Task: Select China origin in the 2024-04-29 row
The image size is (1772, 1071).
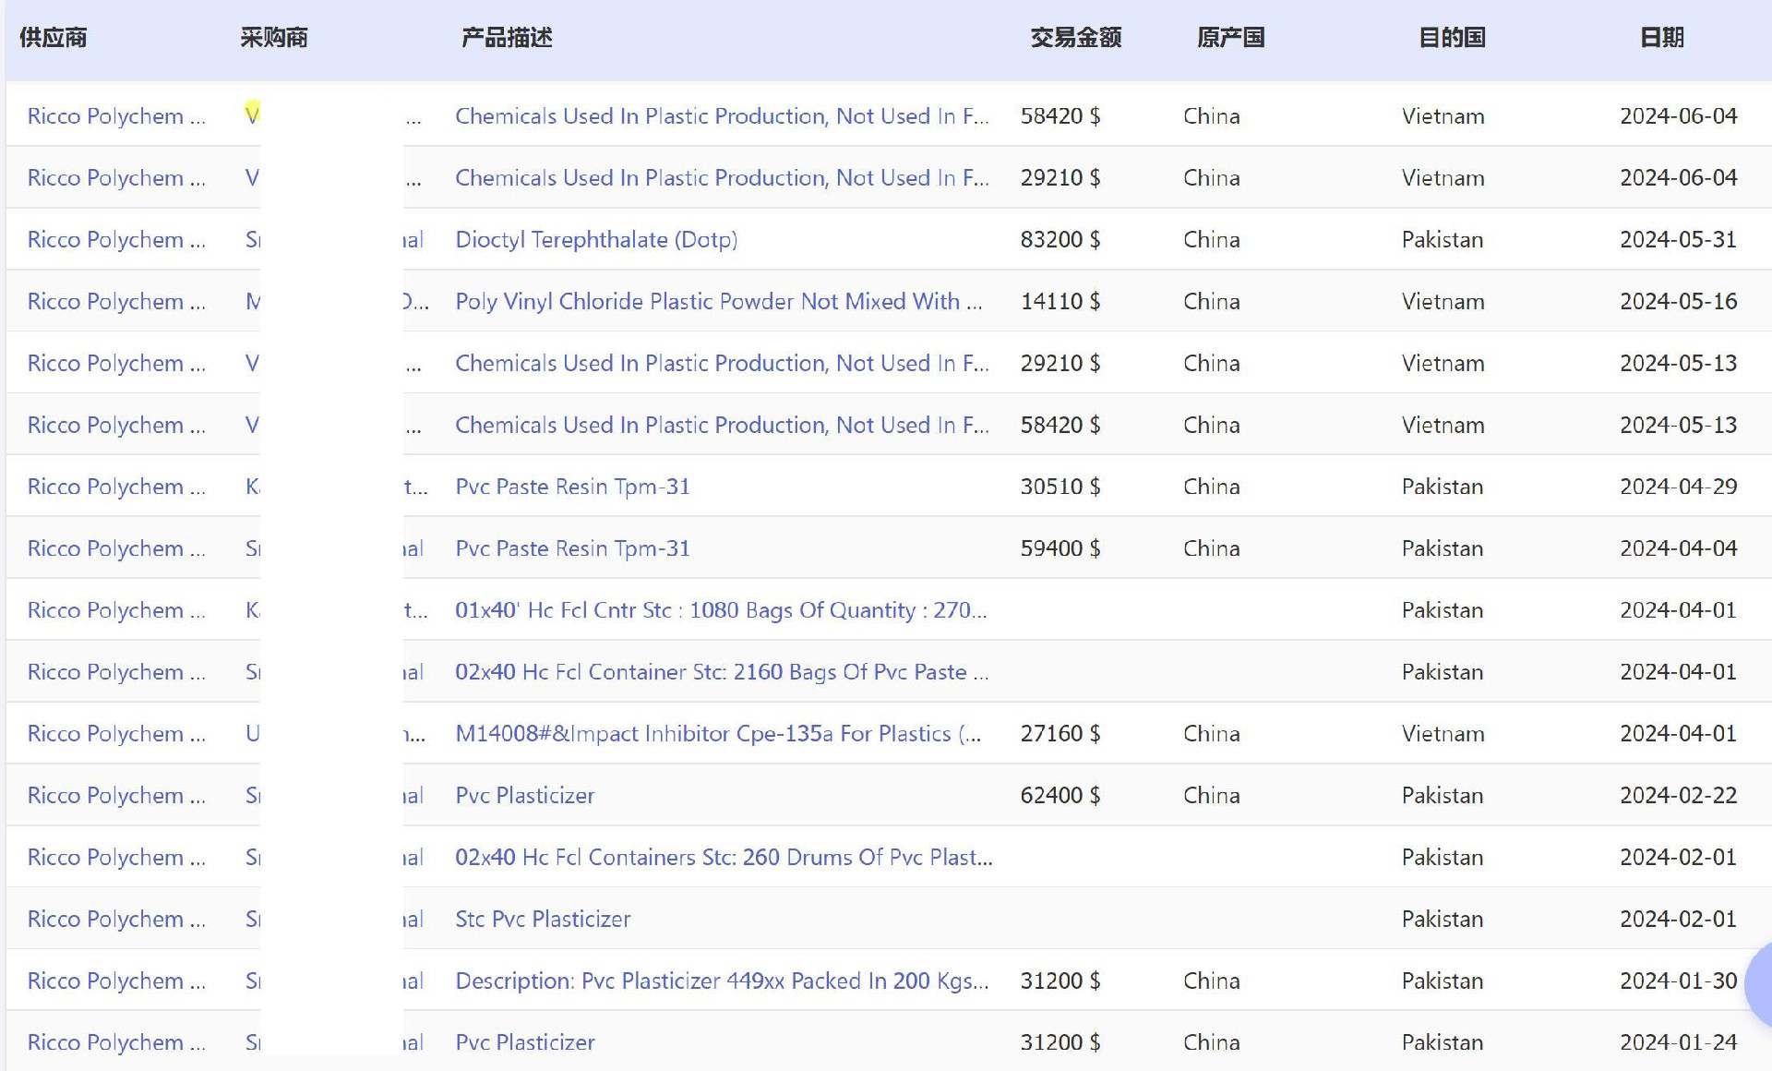Action: (1212, 487)
